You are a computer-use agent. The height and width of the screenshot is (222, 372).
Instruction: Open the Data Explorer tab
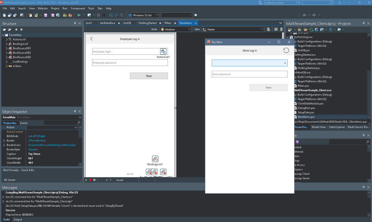pos(337,127)
